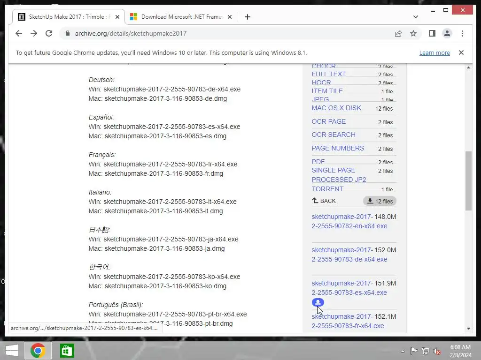Open OCR PAGE download option
The width and height of the screenshot is (481, 360).
tap(328, 121)
